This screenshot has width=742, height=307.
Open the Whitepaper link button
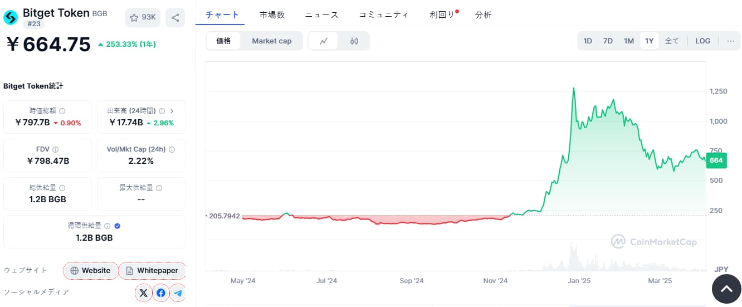(x=152, y=271)
